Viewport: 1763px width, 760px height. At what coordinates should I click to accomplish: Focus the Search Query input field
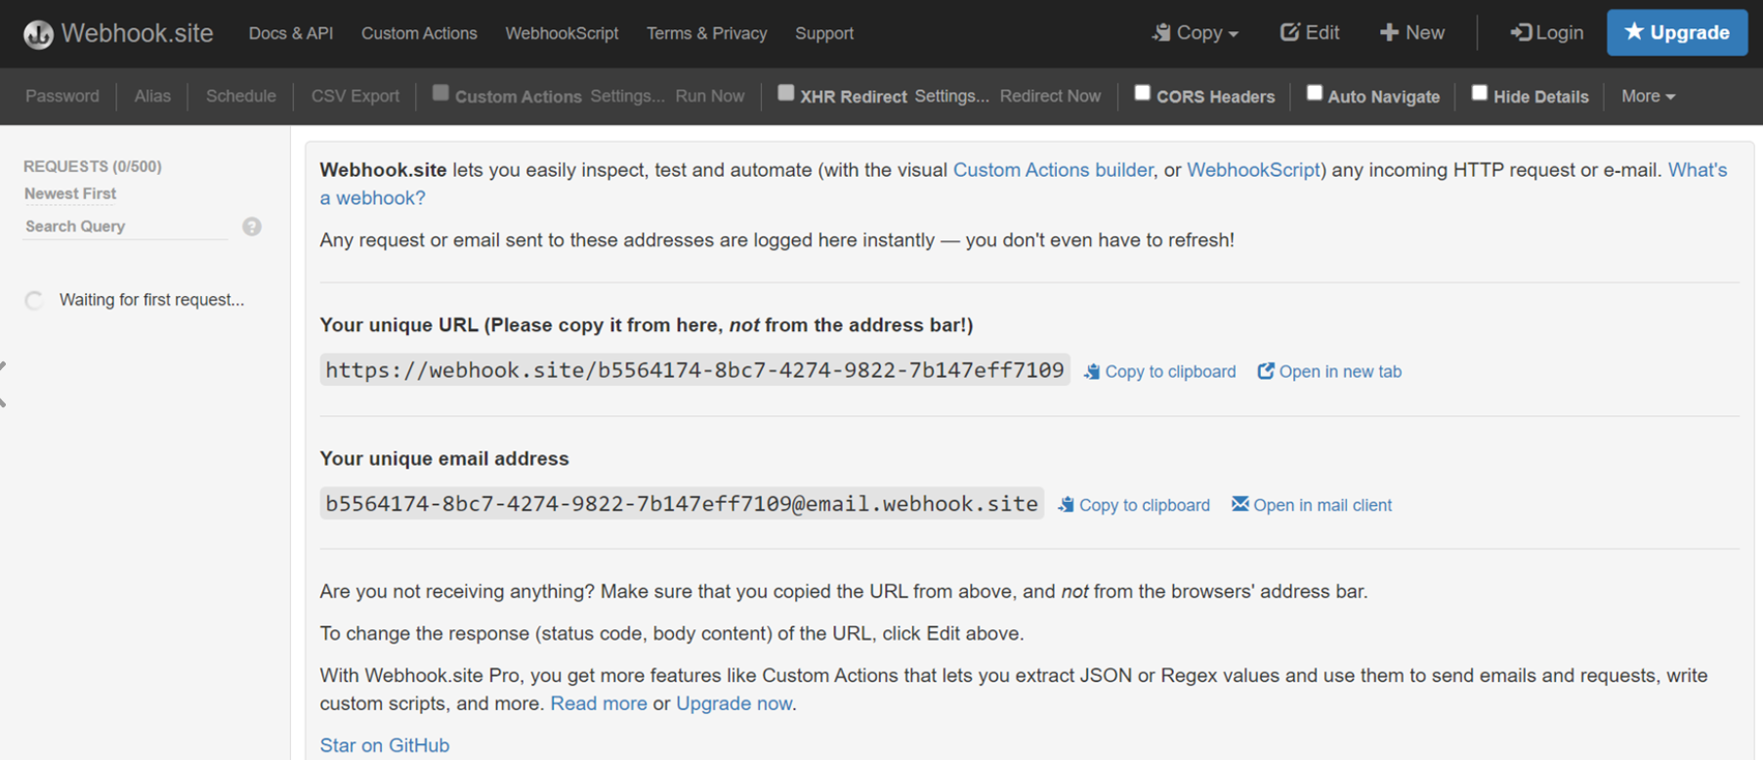127,227
